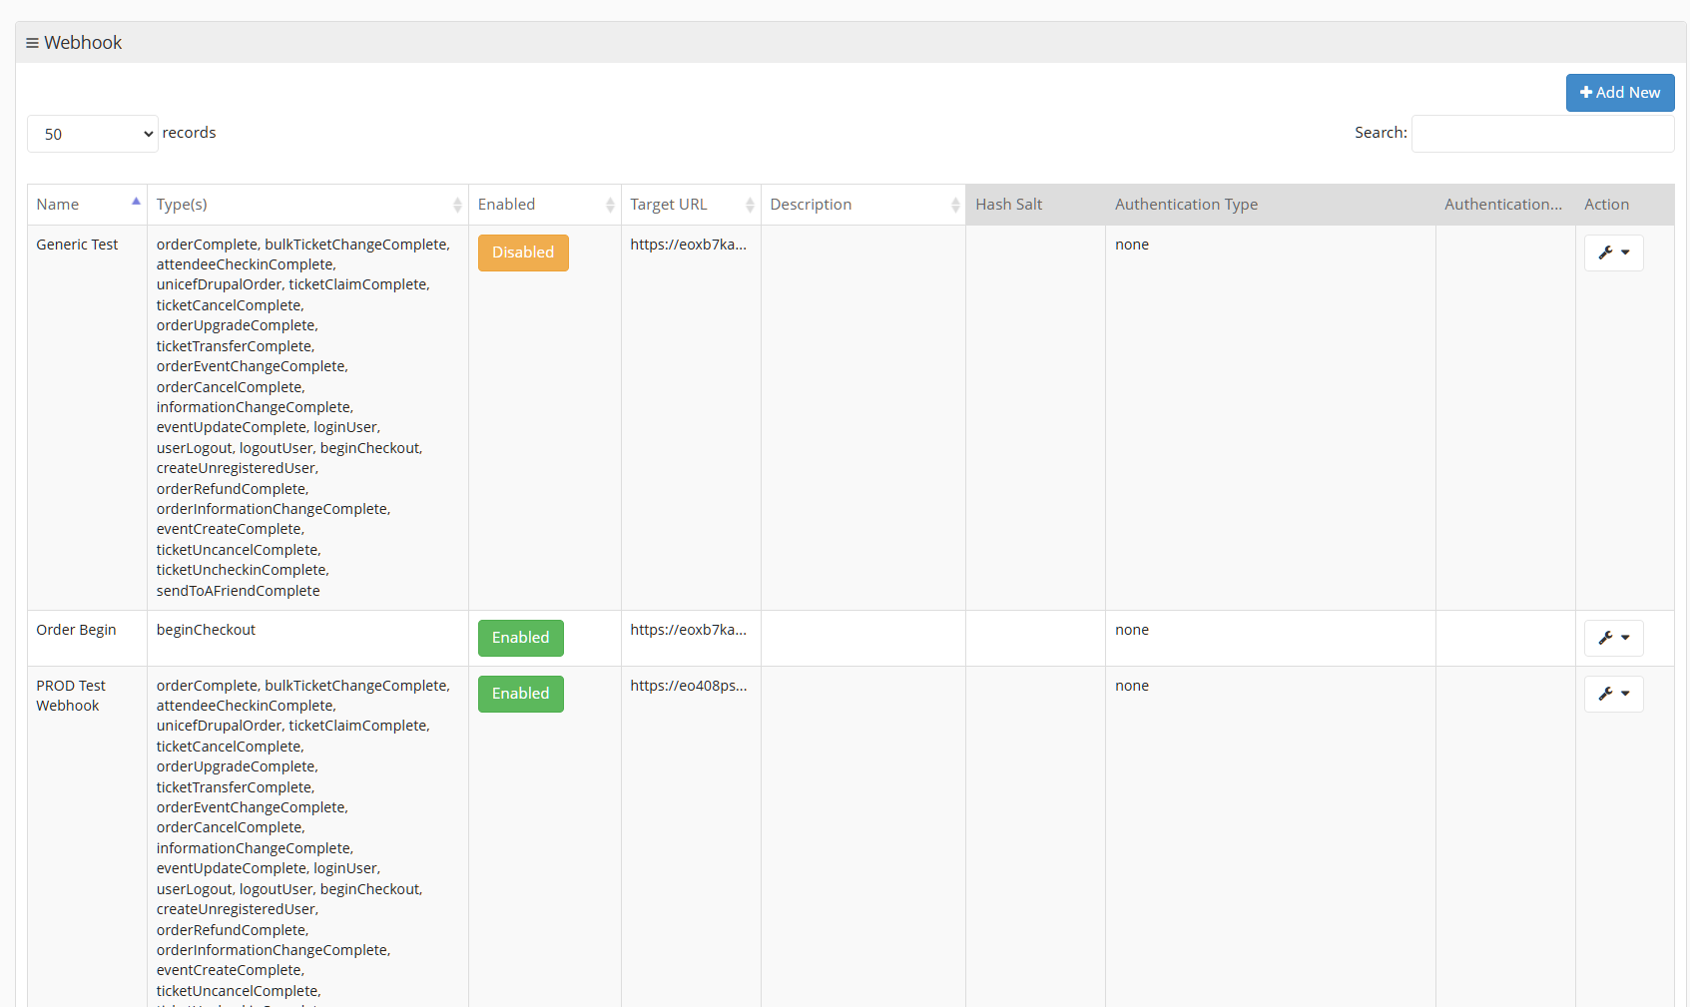Click authentication type none for Order Begin
This screenshot has width=1690, height=1007.
pos(1132,630)
